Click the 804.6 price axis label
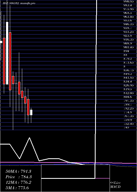Screen dimensions: 137x192 click(128, 97)
